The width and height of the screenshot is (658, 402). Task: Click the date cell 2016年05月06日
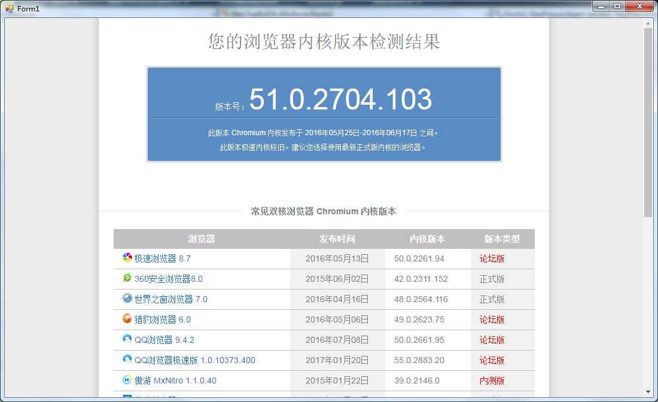pyautogui.click(x=337, y=320)
